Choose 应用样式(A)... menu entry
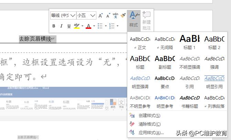 [177, 133]
